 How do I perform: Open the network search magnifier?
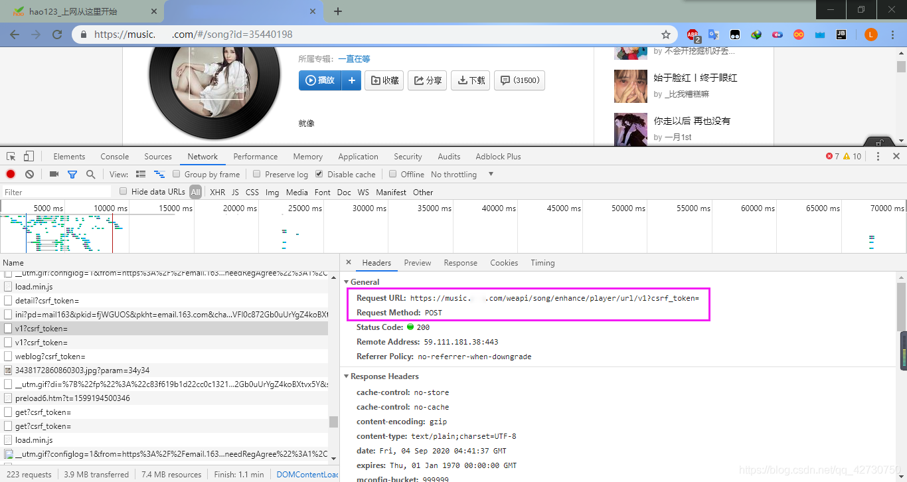90,174
